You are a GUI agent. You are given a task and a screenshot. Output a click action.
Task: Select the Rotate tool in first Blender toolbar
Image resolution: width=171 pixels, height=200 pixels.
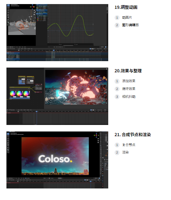click(x=8, y=13)
